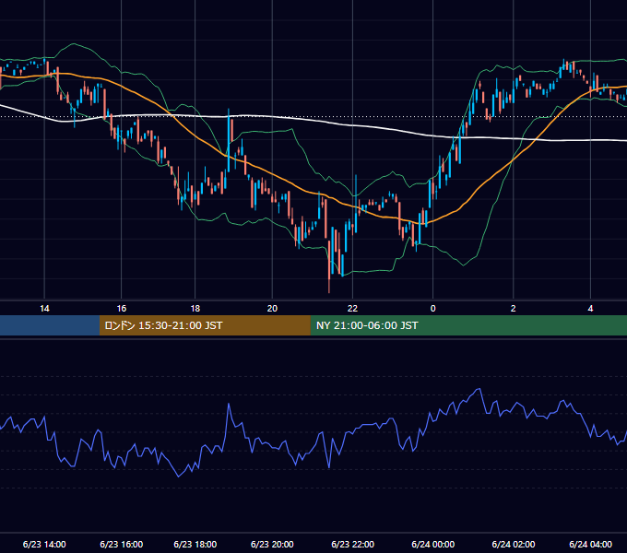This screenshot has width=627, height=553.
Task: Click the blue session bar before ロンドン
Action: click(50, 325)
